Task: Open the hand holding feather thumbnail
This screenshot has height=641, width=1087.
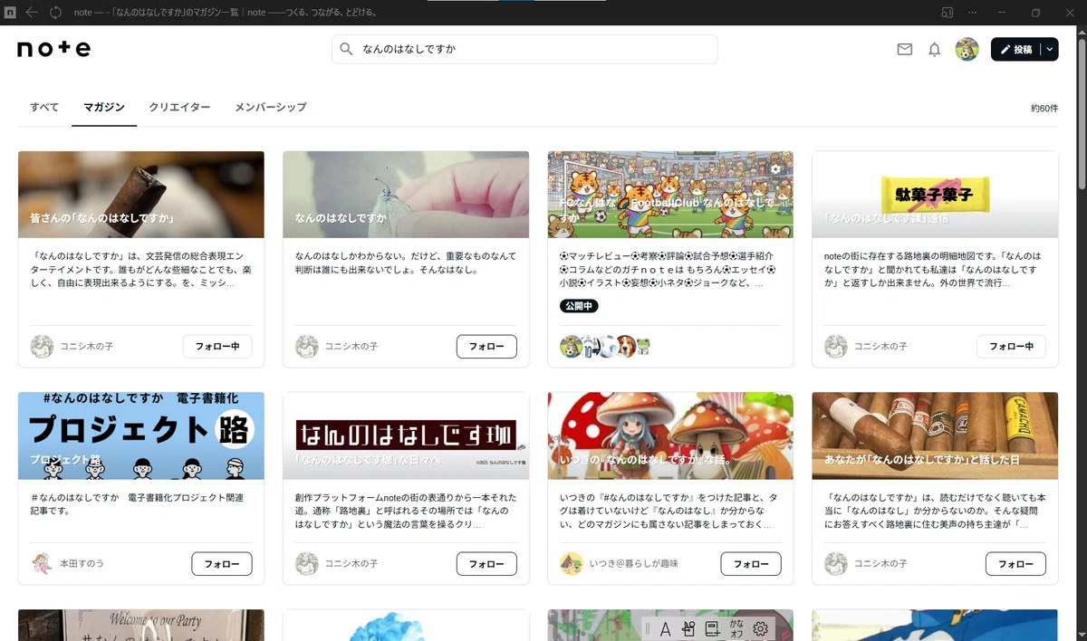Action: [406, 195]
